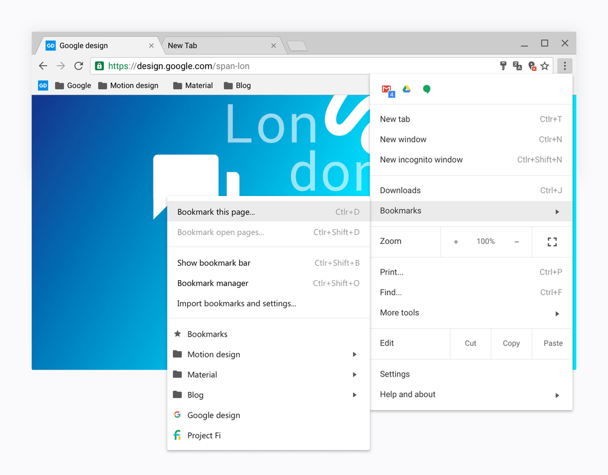The width and height of the screenshot is (608, 475).
Task: Click the translate icon in address bar
Action: click(x=517, y=66)
